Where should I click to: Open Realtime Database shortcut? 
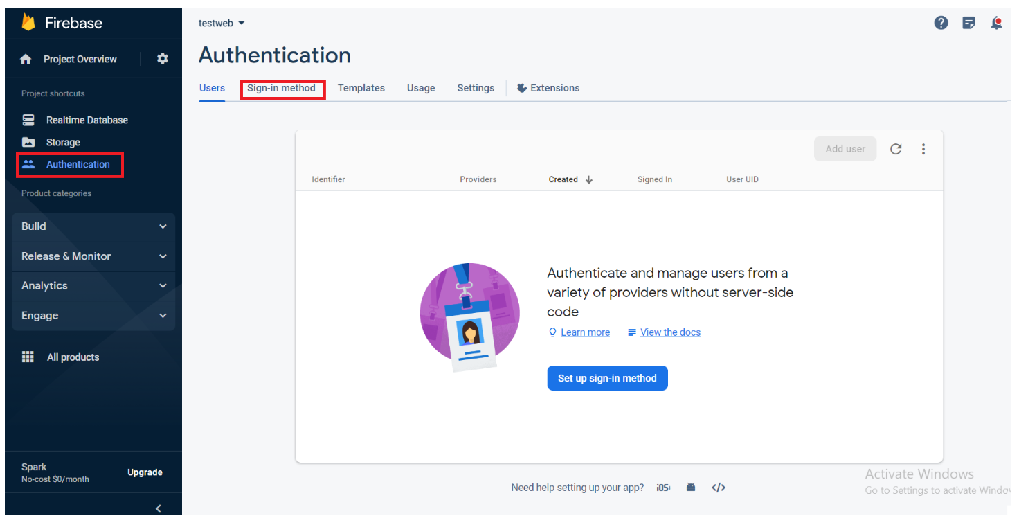[x=87, y=120]
